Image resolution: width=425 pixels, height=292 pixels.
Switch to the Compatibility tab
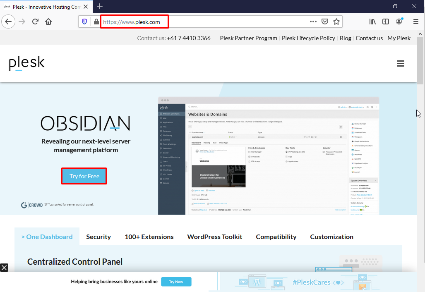coord(276,237)
